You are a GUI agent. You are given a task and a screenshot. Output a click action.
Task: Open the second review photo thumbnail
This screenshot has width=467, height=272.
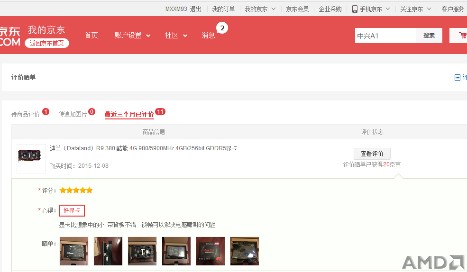pos(108,251)
